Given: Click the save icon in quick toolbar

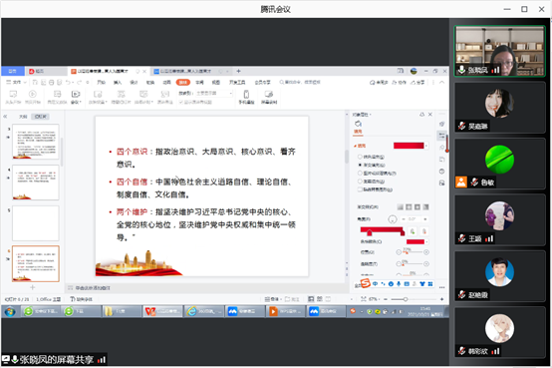Looking at the screenshot, I should tap(35, 82).
